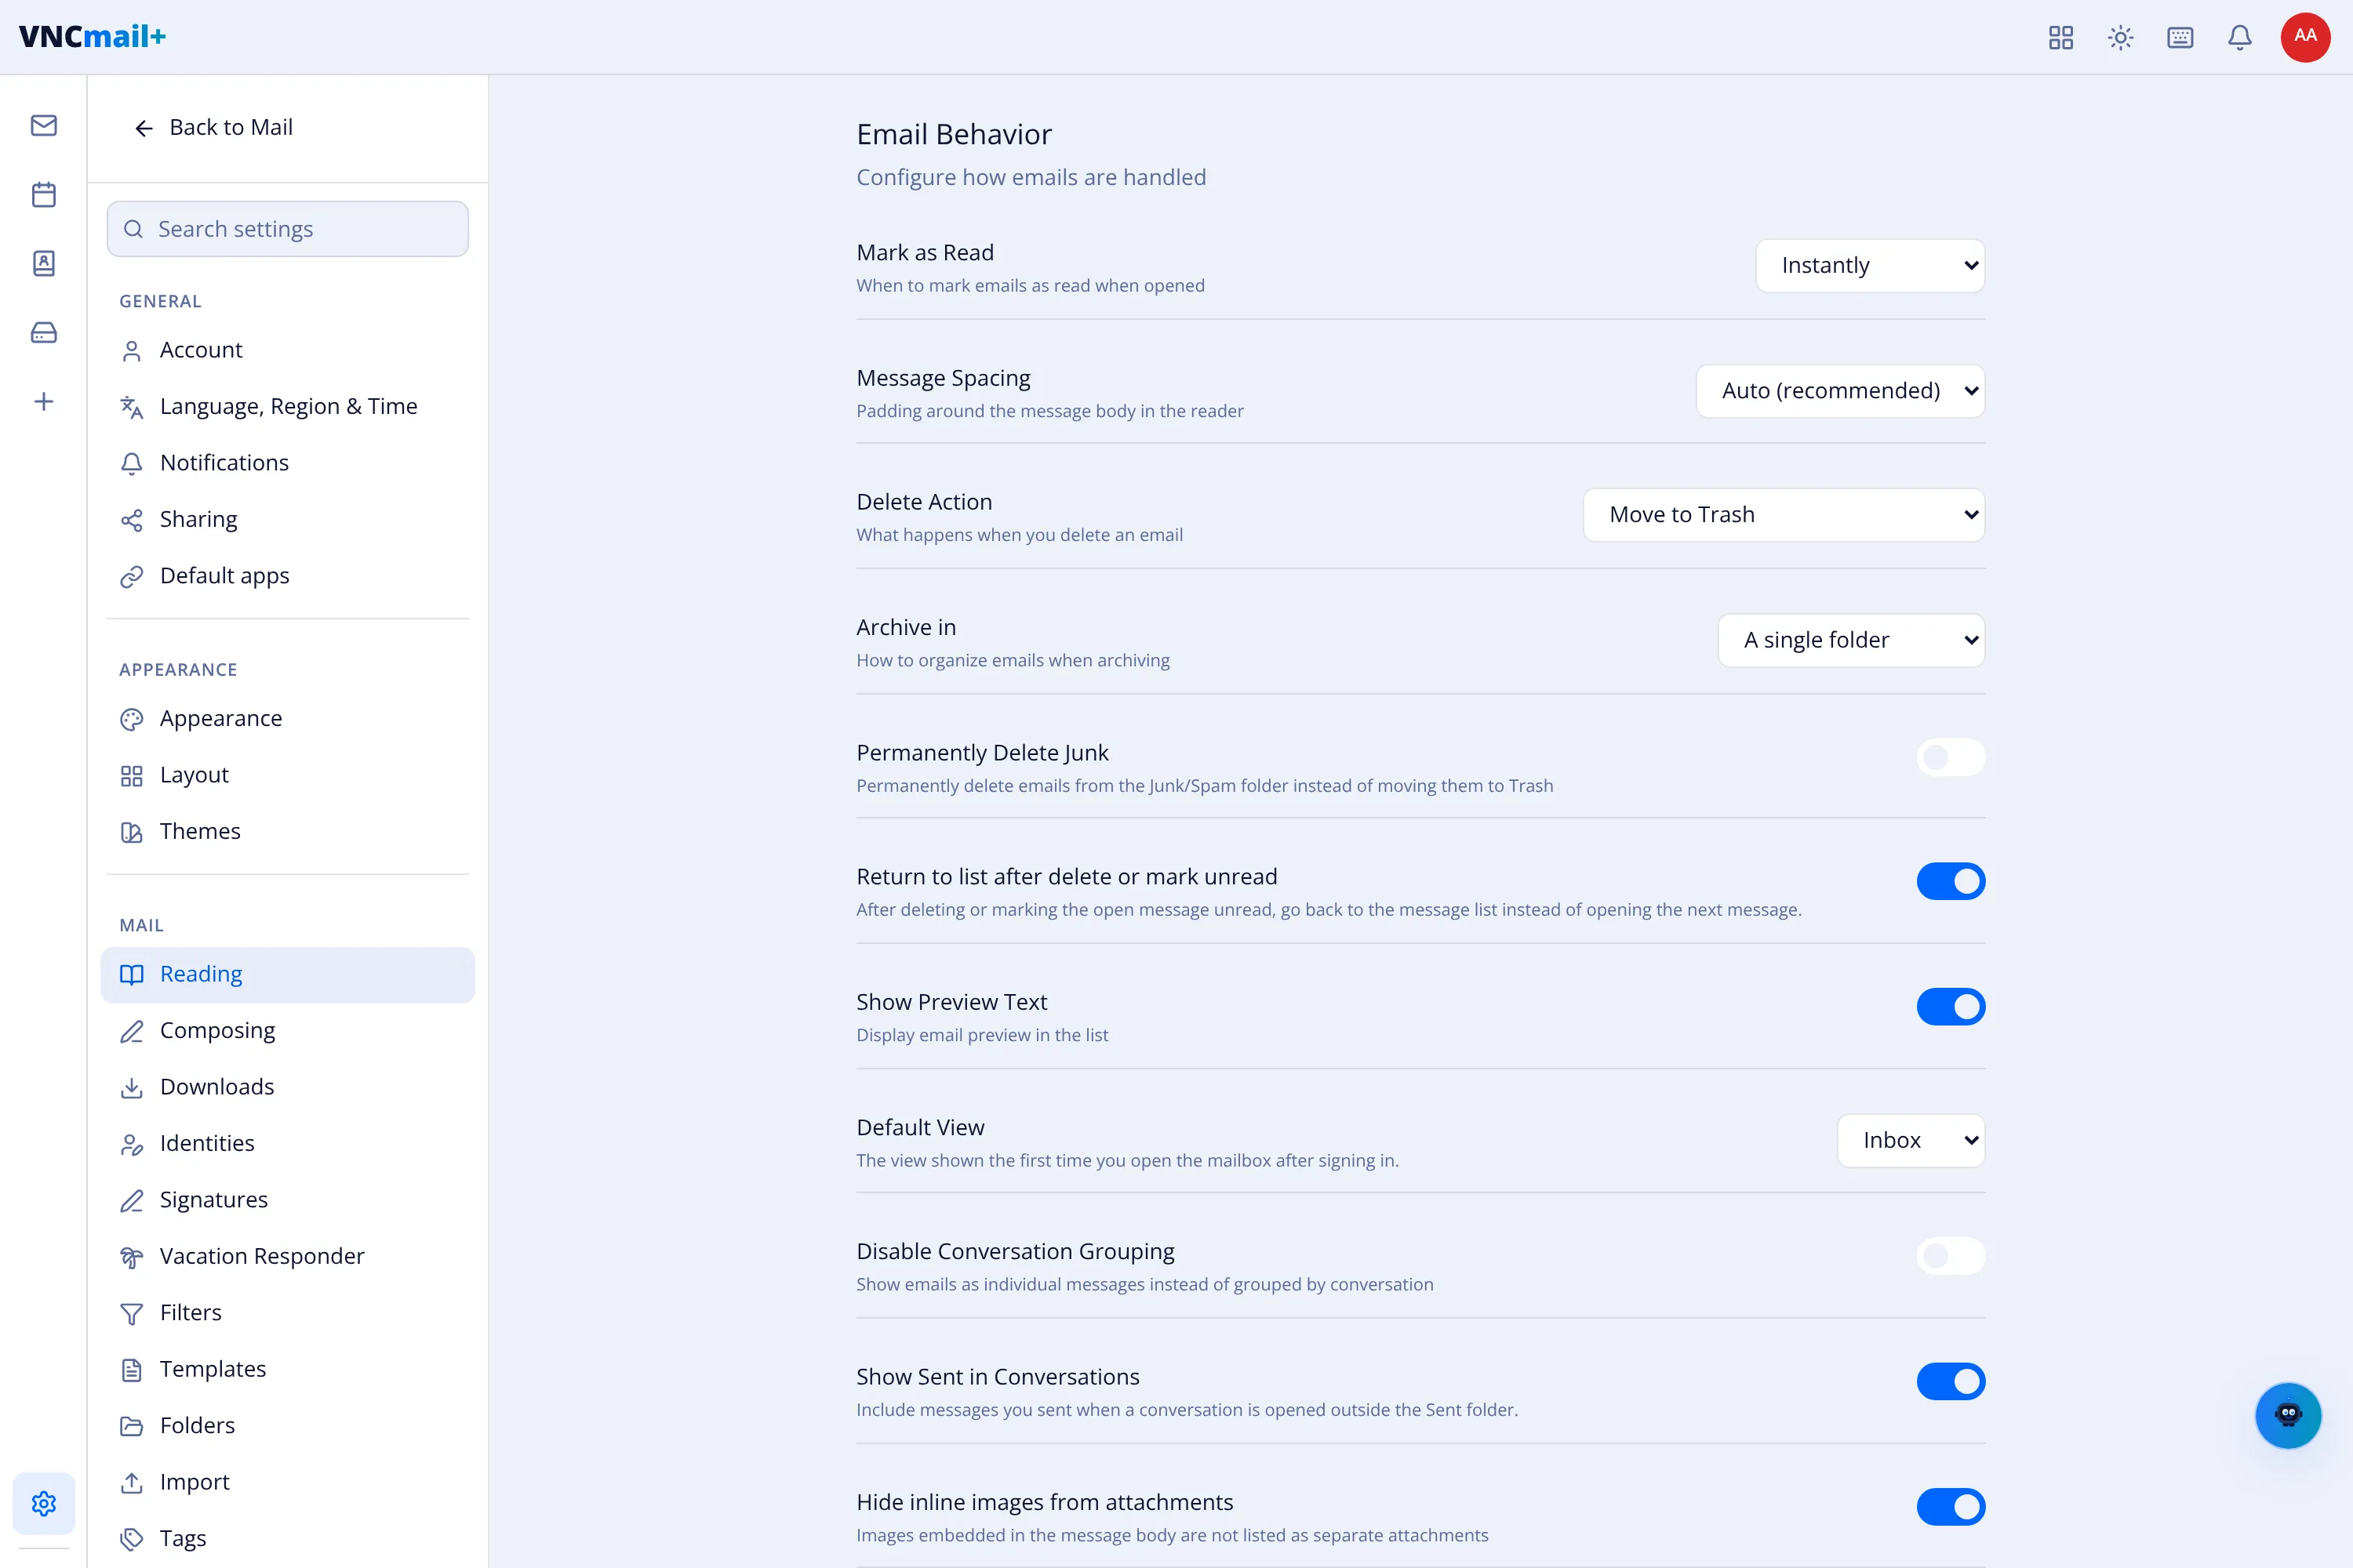This screenshot has width=2353, height=1568.
Task: Click the VNCmail+ logo
Action: [92, 37]
